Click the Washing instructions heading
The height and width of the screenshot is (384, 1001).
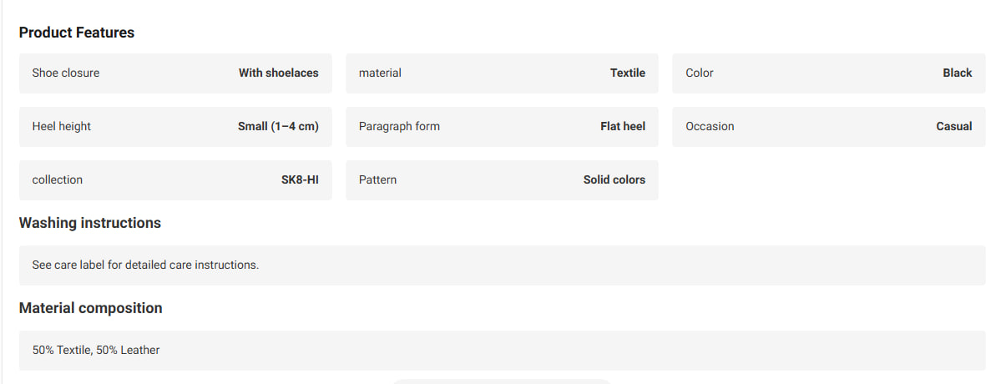(x=90, y=223)
